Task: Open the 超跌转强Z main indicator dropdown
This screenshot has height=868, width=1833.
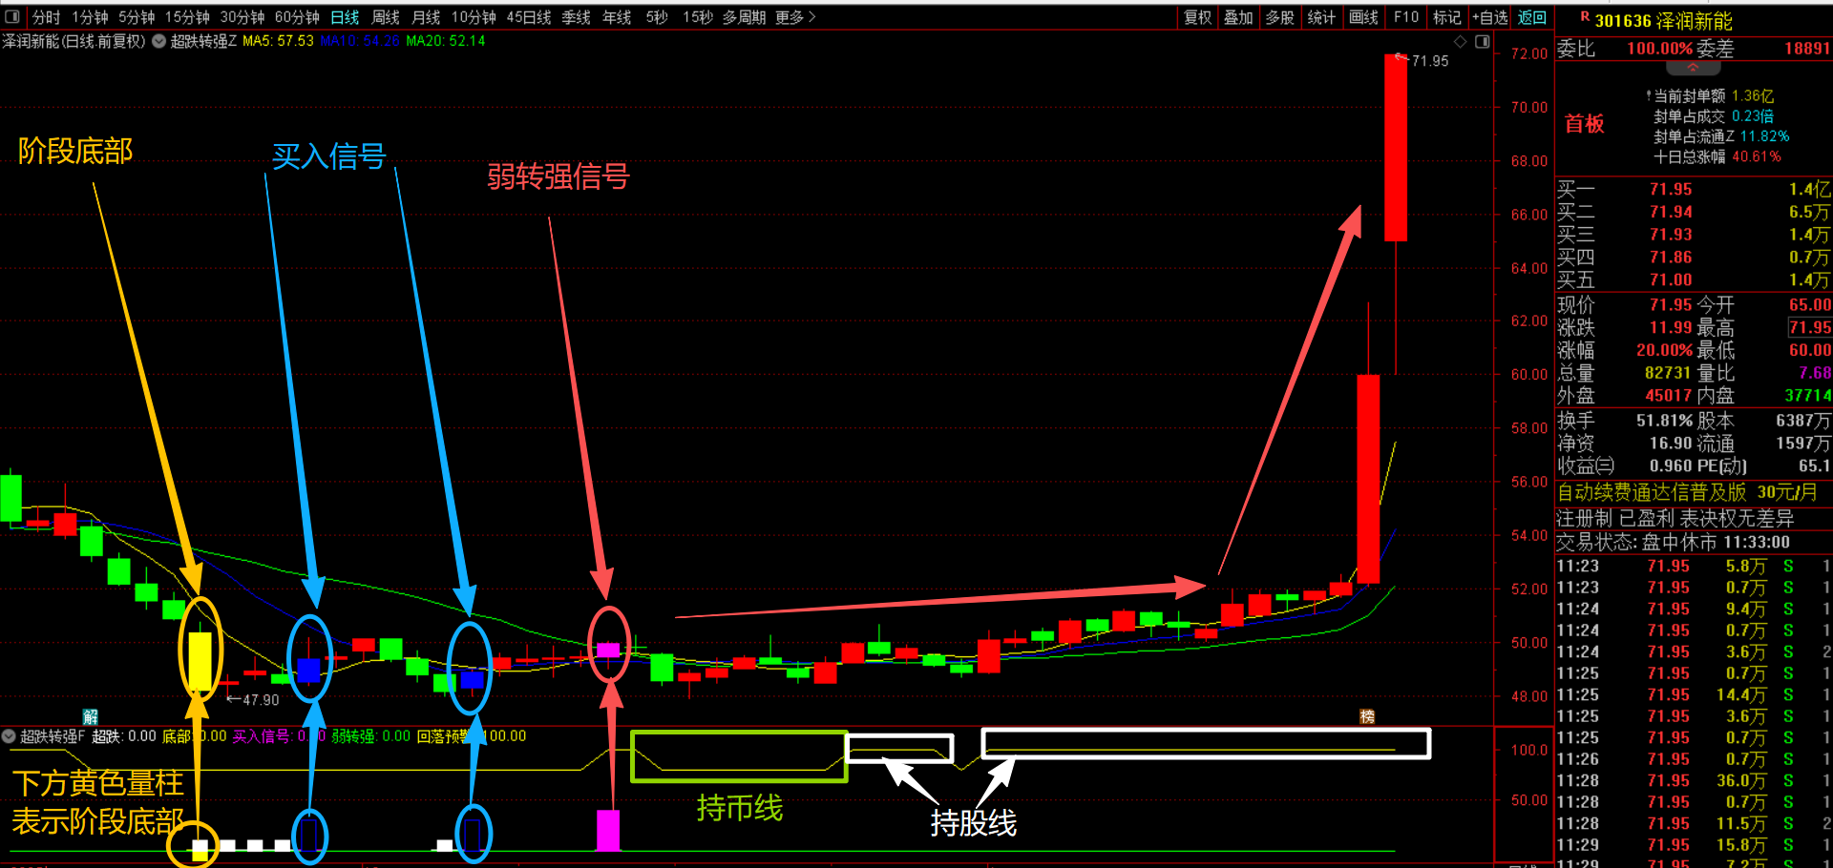Action: pos(159,41)
